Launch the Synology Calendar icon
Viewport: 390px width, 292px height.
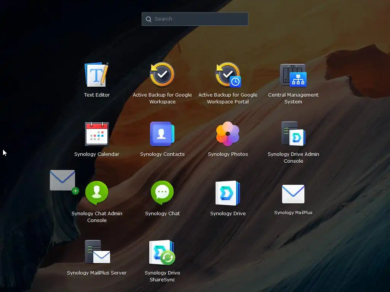point(96,134)
